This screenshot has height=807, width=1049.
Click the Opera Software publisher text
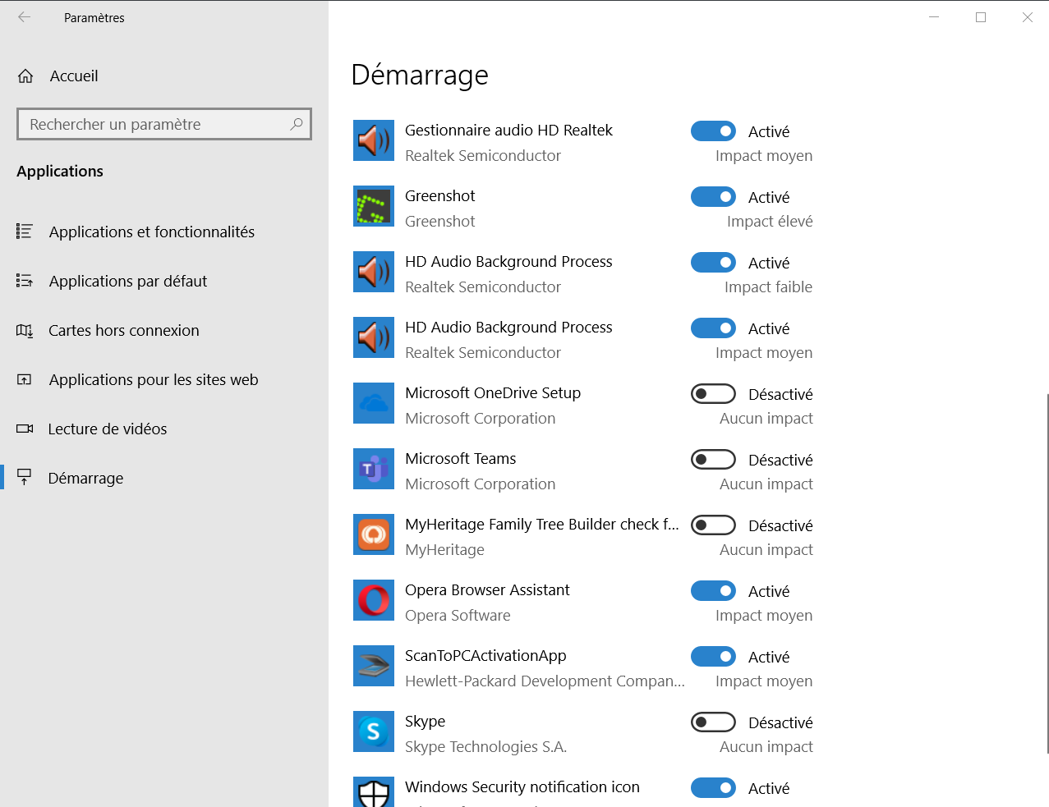point(458,615)
